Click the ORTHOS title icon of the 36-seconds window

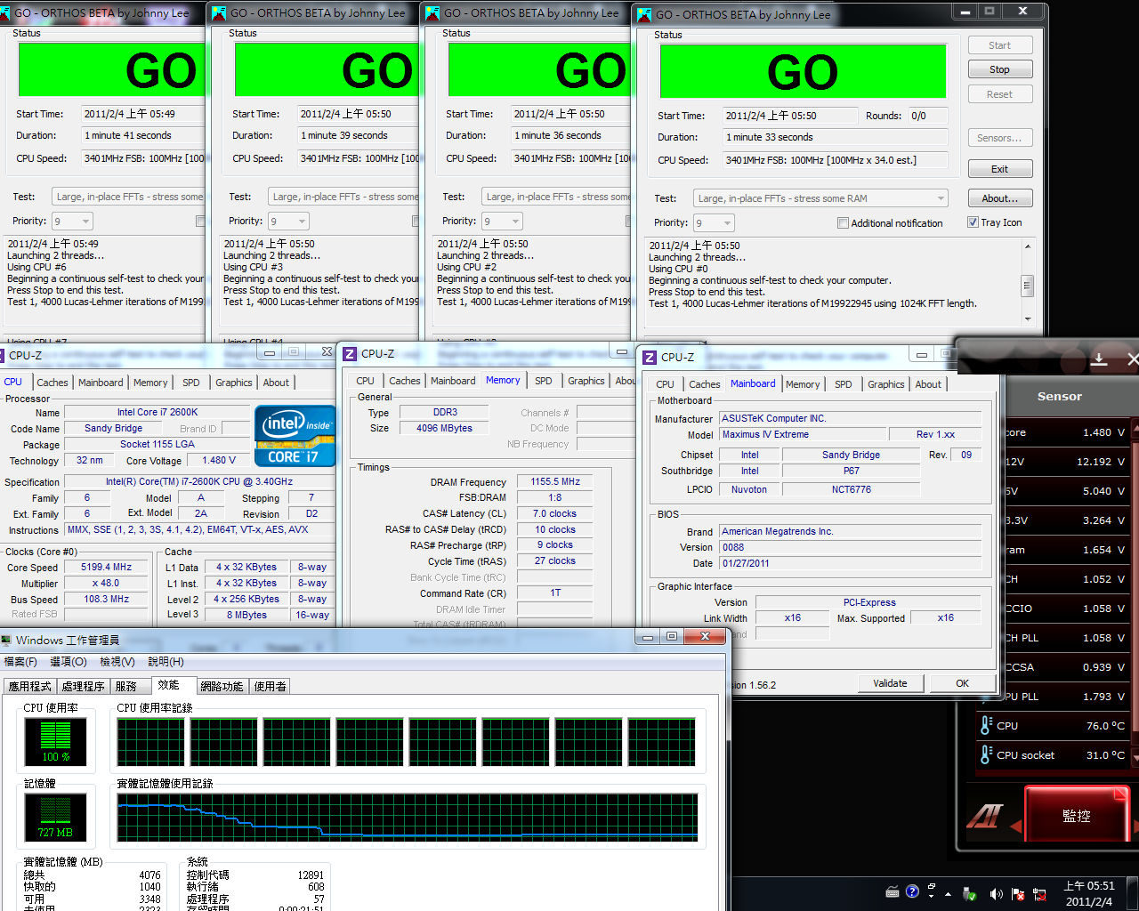(x=432, y=13)
